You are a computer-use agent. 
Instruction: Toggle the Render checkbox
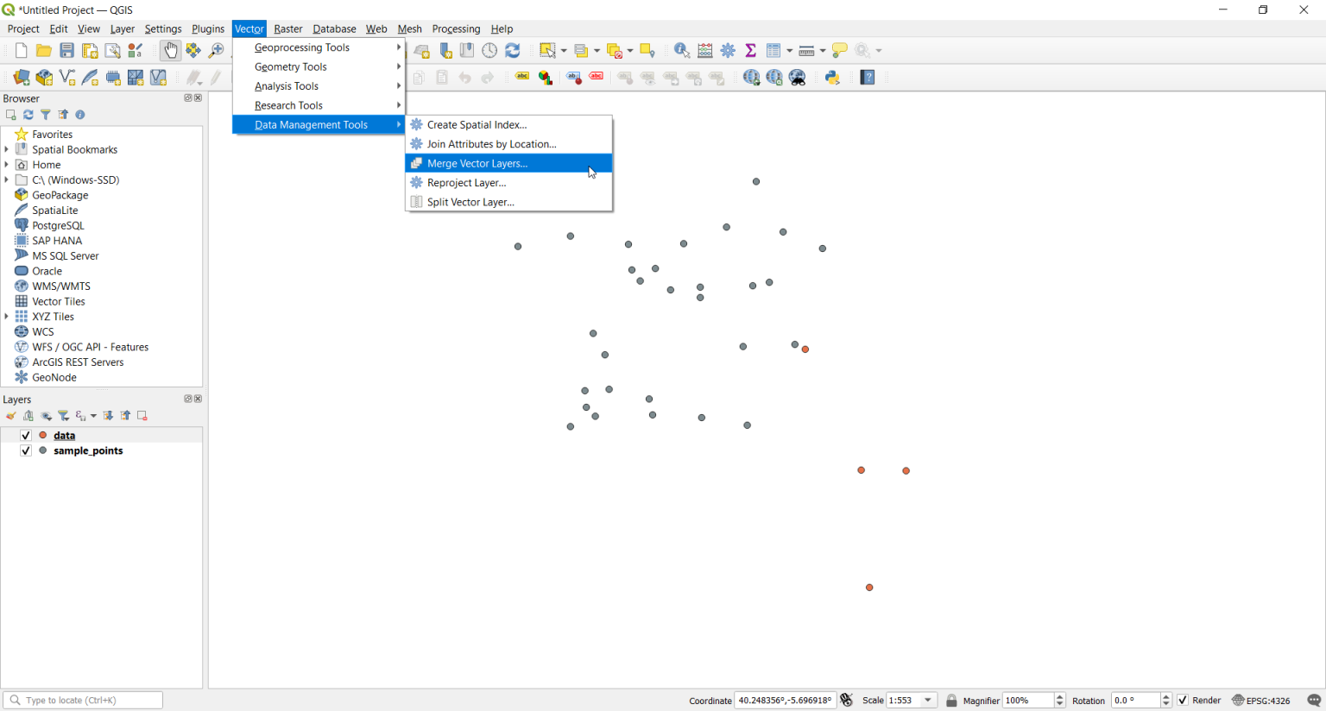(x=1182, y=700)
